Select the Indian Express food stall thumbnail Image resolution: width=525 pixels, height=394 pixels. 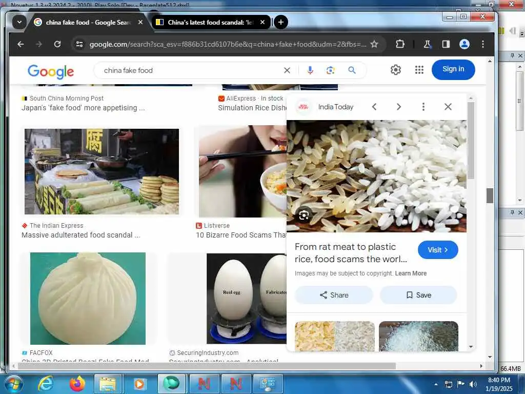[x=102, y=171]
